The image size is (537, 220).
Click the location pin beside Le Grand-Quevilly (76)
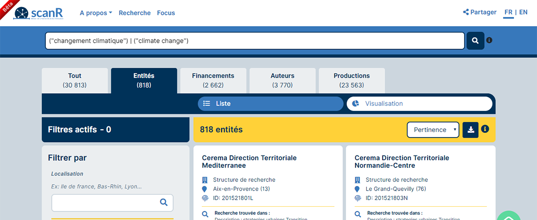[x=358, y=189]
